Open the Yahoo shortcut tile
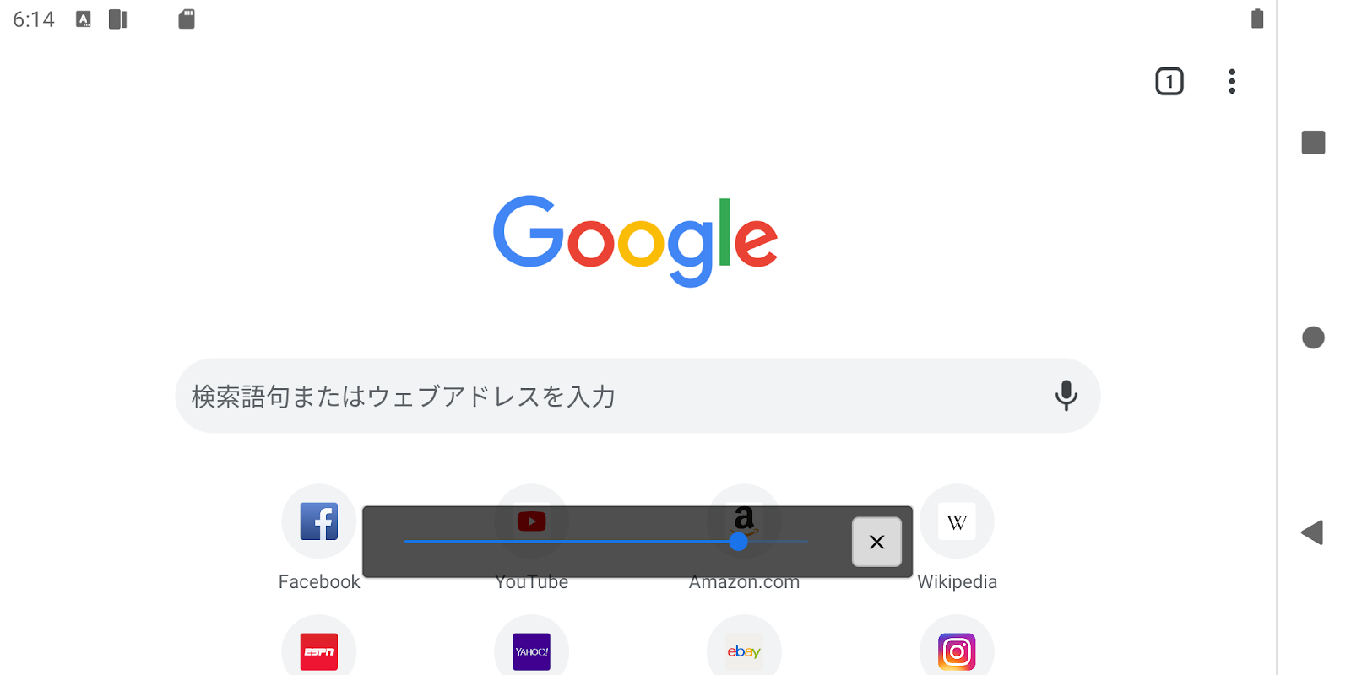This screenshot has width=1351, height=675. pos(532,651)
